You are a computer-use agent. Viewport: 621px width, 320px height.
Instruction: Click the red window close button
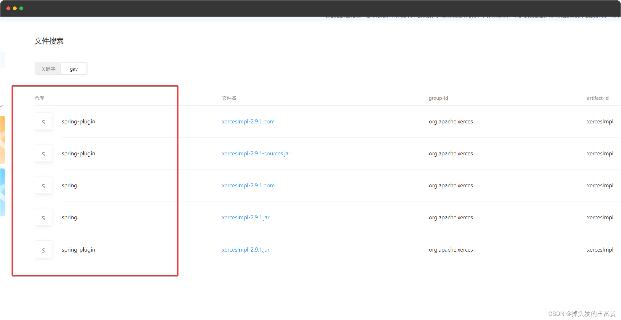pyautogui.click(x=8, y=8)
